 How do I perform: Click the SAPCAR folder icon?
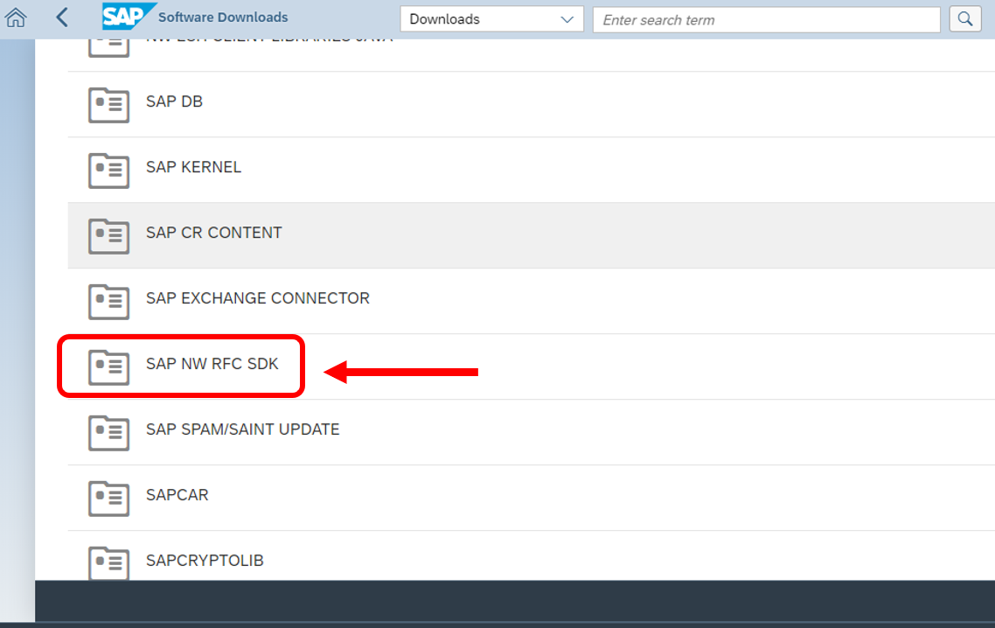[108, 499]
